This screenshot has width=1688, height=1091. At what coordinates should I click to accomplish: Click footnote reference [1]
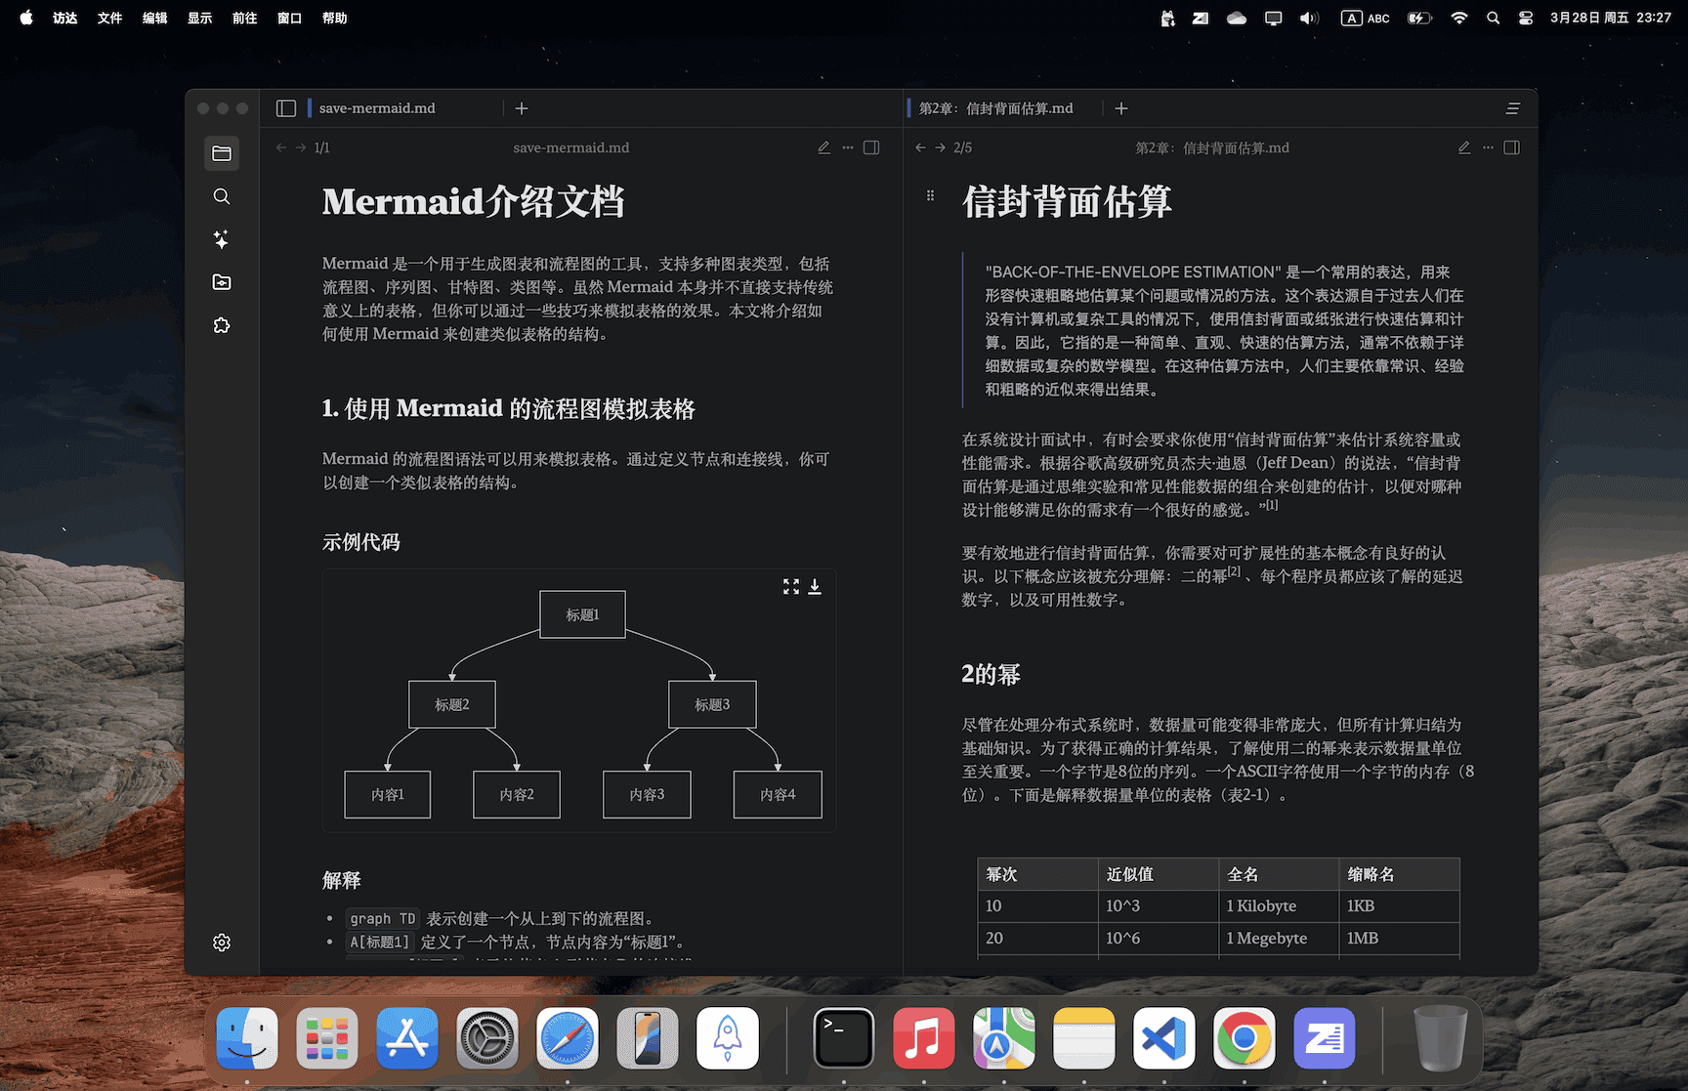pos(1271,505)
